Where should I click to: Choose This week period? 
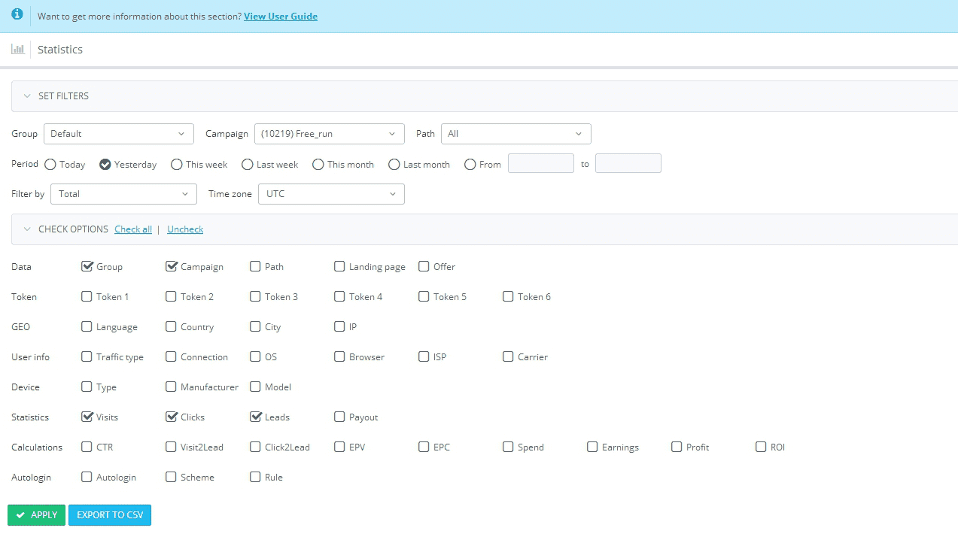177,164
